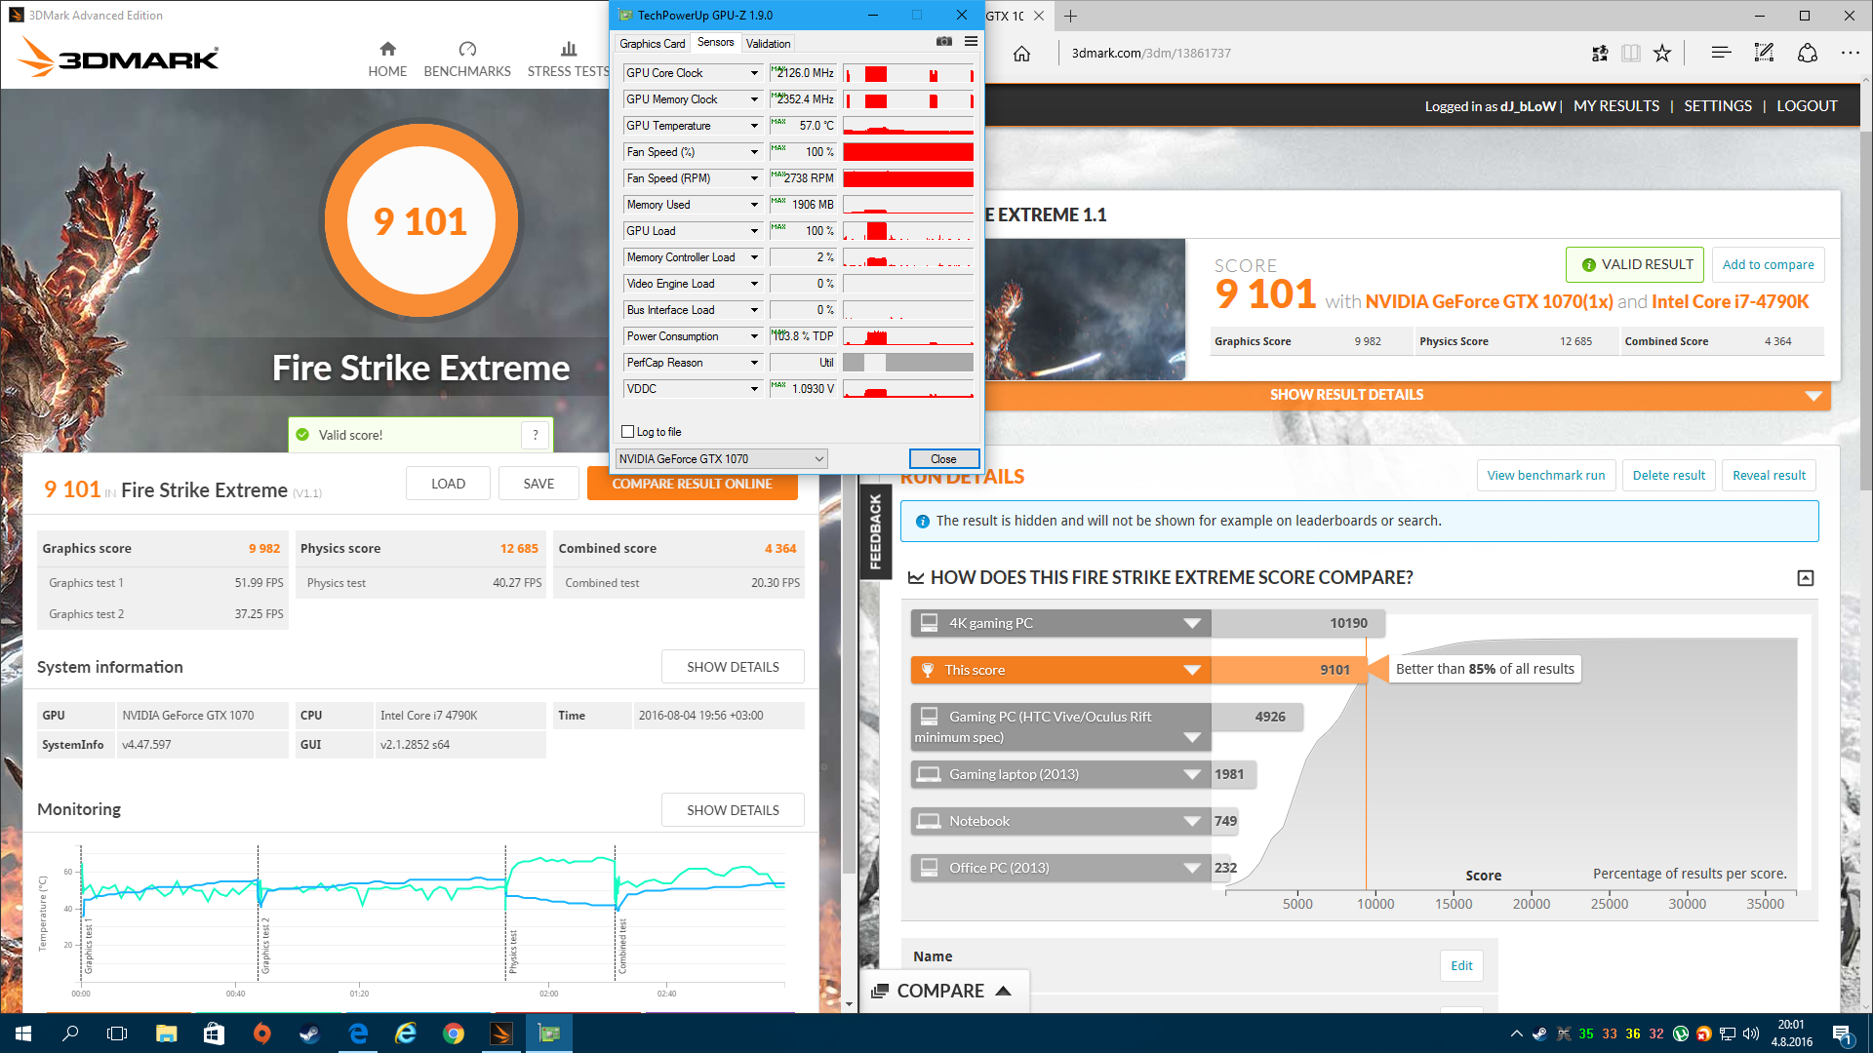Open Edge more actions ellipsis
The image size is (1873, 1053).
point(1850,54)
